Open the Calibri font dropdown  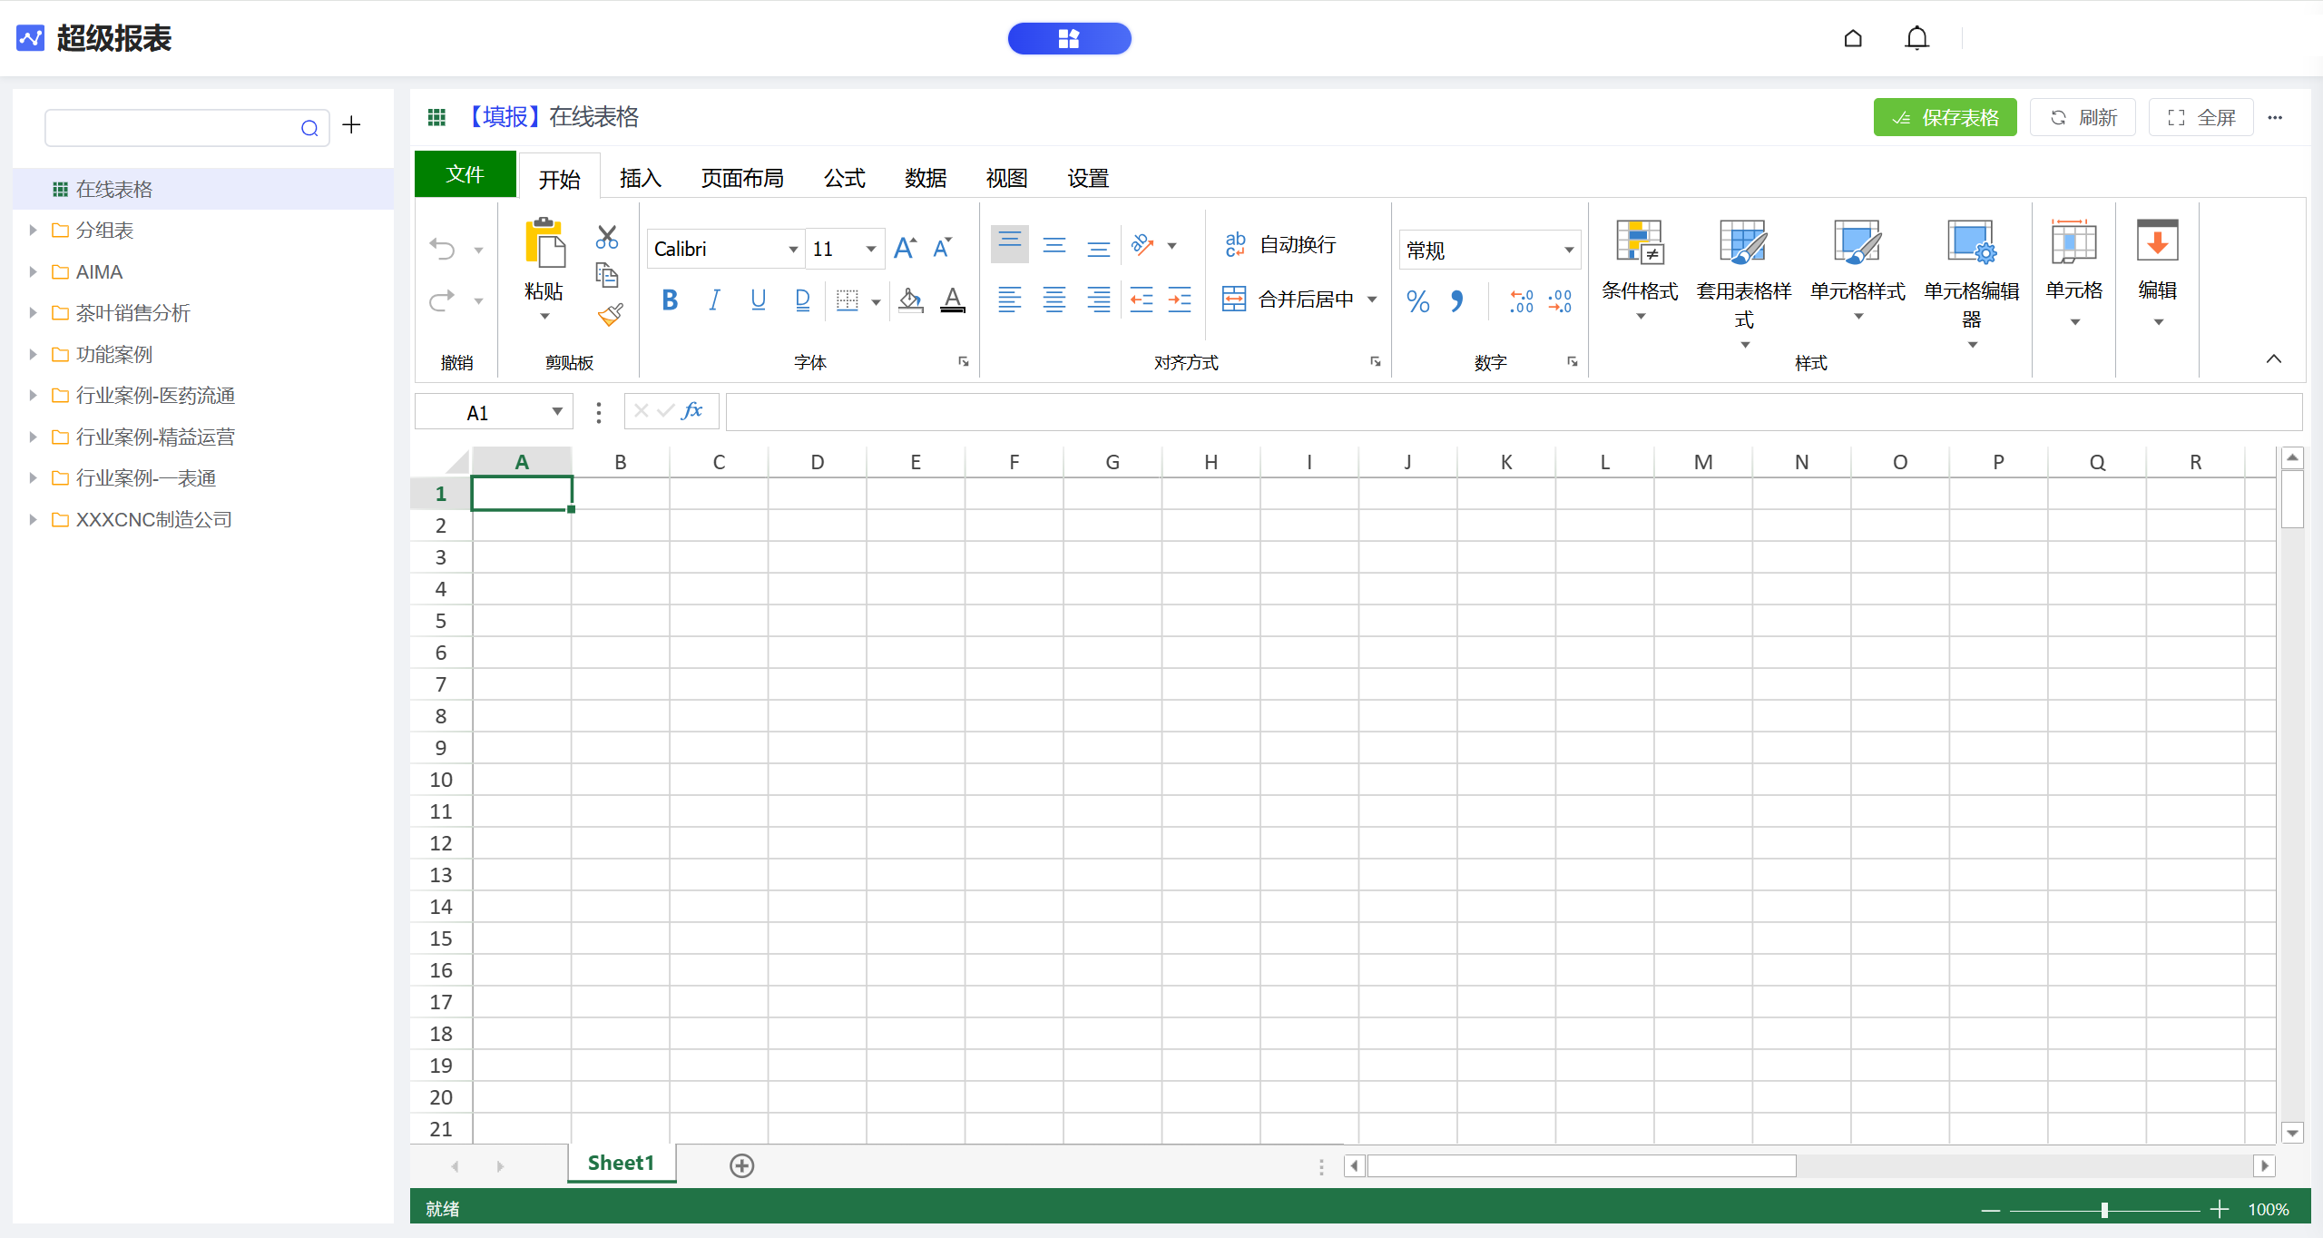(x=792, y=249)
